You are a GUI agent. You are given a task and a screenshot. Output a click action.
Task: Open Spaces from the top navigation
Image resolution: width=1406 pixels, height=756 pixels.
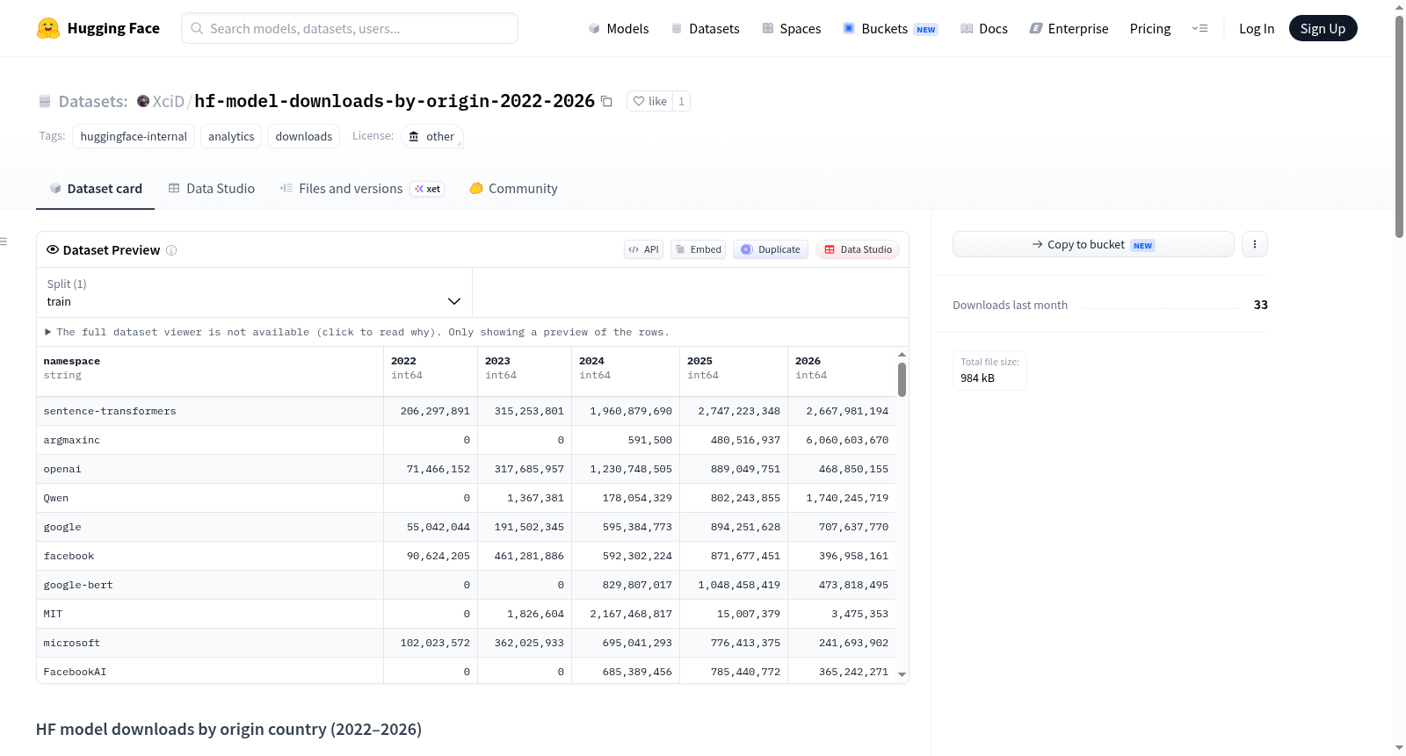point(791,28)
